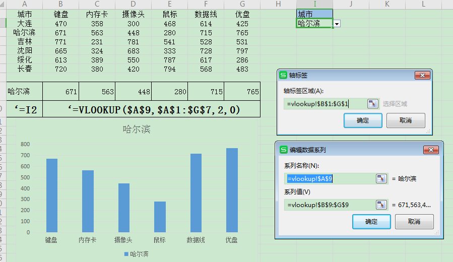Select the 内存卡 bar in the chart
Viewport: 453px width, 262px height.
(88, 202)
